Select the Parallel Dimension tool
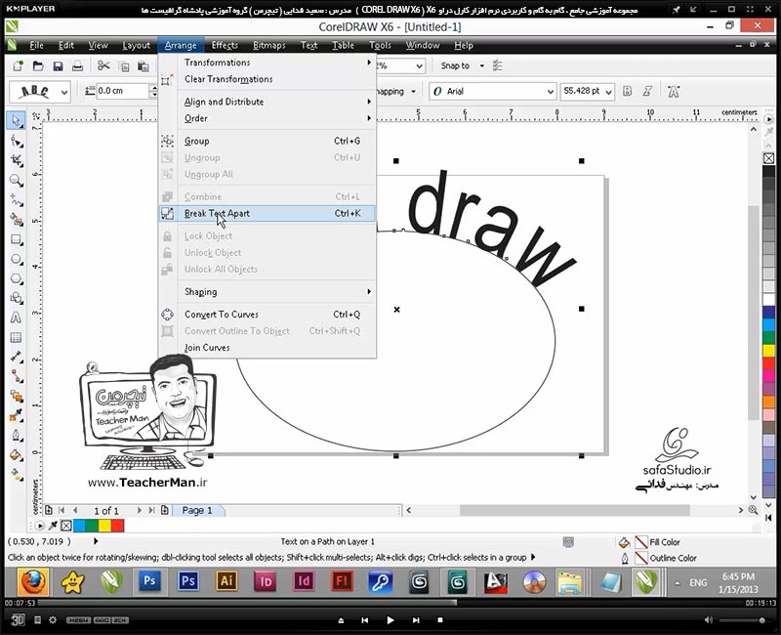Image resolution: width=781 pixels, height=635 pixels. tap(16, 357)
